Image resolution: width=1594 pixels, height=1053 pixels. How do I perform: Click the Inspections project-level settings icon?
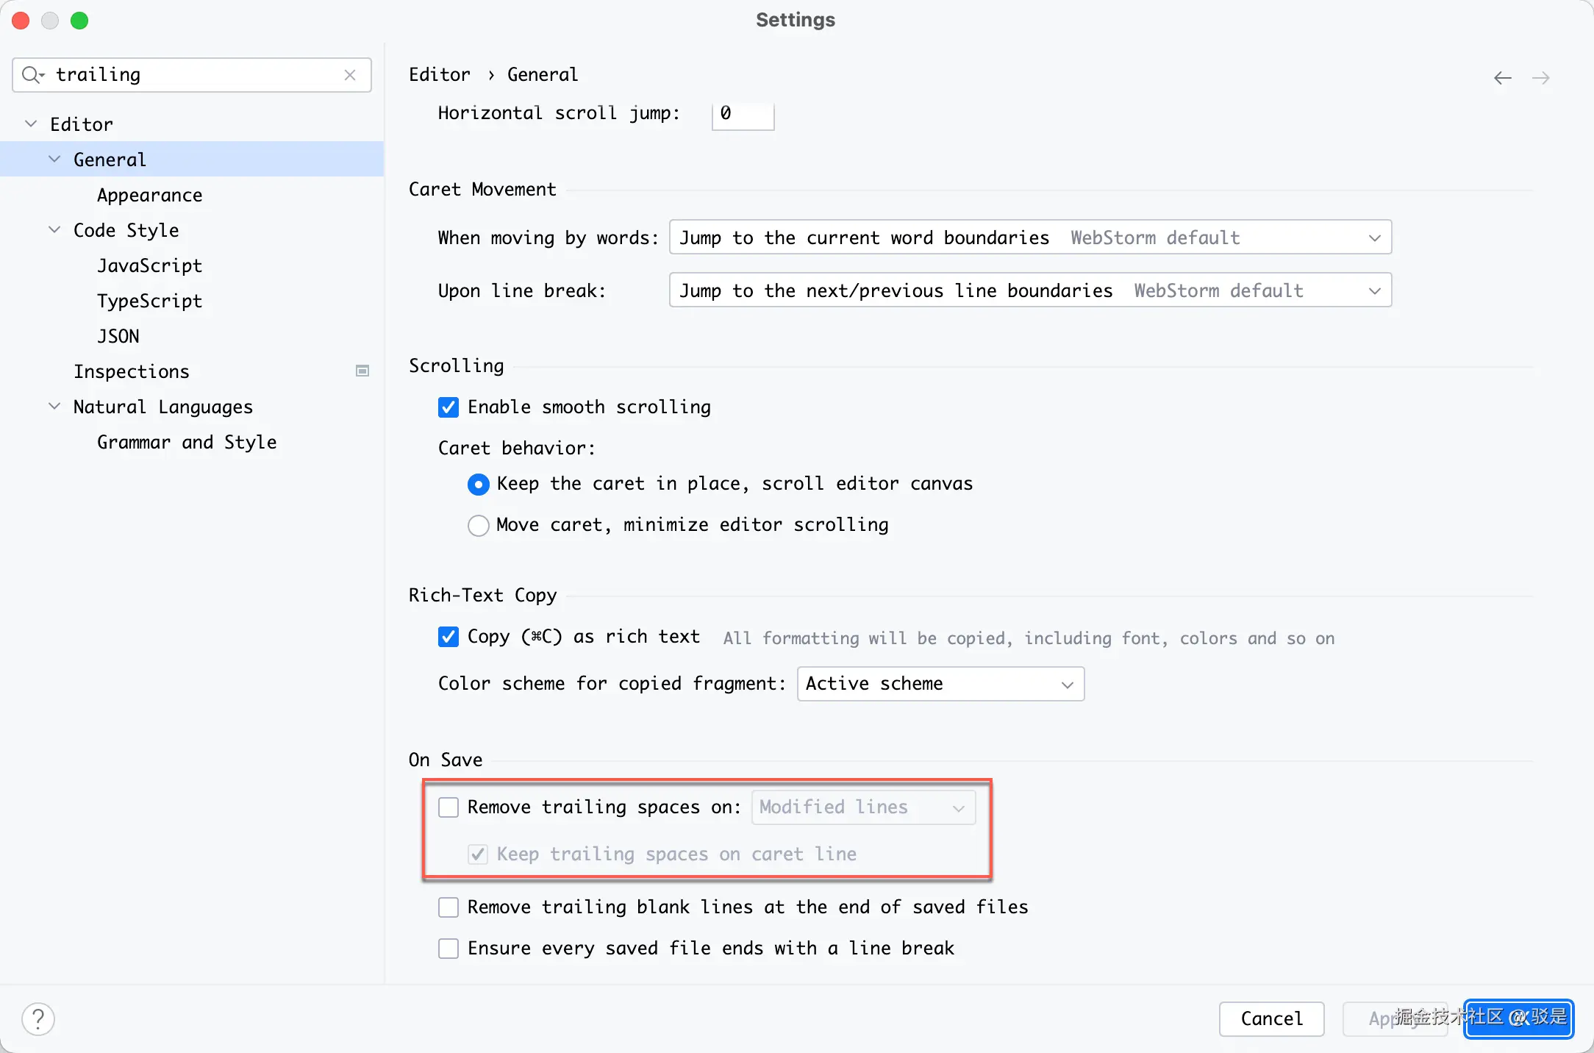coord(362,371)
